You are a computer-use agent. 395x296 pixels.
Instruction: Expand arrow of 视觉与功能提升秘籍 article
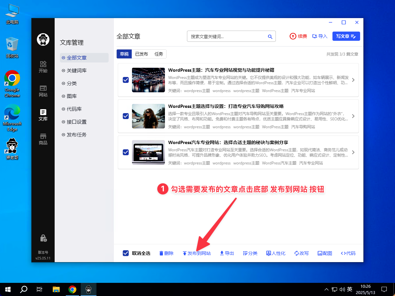pyautogui.click(x=353, y=80)
